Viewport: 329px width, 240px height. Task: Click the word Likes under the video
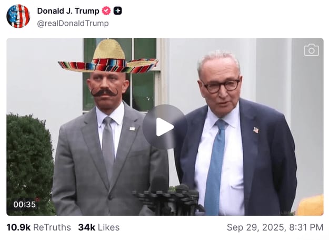(x=108, y=227)
